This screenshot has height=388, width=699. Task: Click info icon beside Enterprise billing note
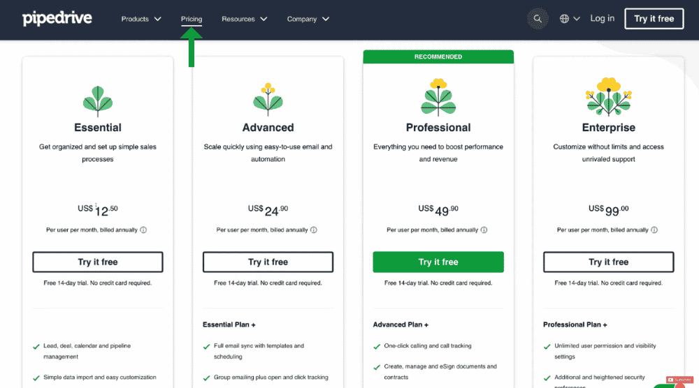[x=654, y=230]
